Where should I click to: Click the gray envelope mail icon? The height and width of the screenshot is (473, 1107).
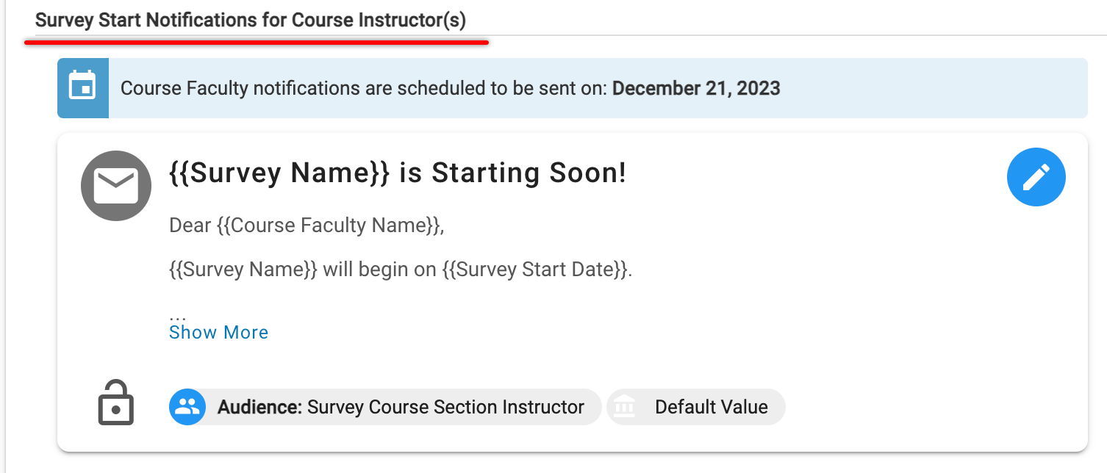(116, 186)
